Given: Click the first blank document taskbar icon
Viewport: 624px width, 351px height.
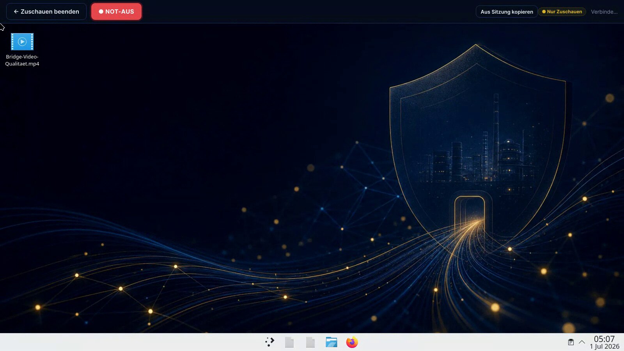Looking at the screenshot, I should [289, 342].
